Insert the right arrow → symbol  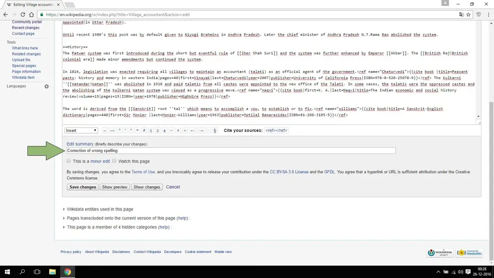pyautogui.click(x=201, y=130)
